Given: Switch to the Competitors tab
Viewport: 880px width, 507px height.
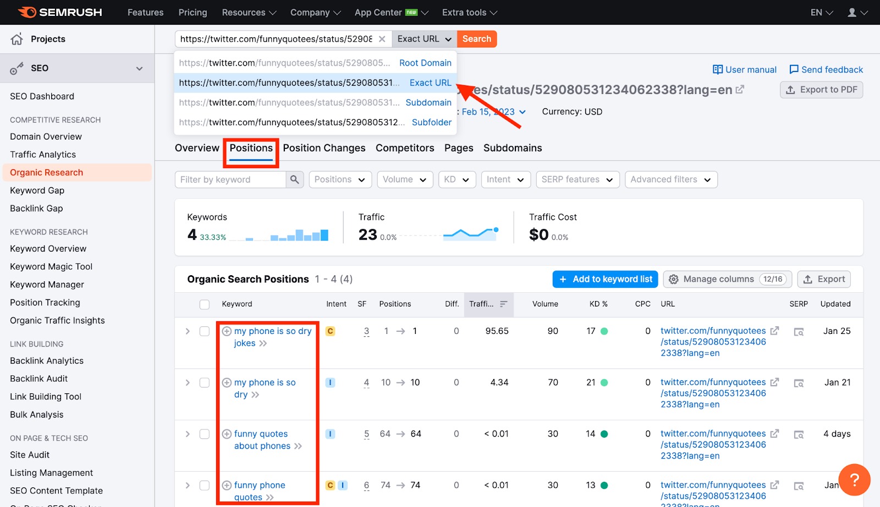Looking at the screenshot, I should pos(405,148).
